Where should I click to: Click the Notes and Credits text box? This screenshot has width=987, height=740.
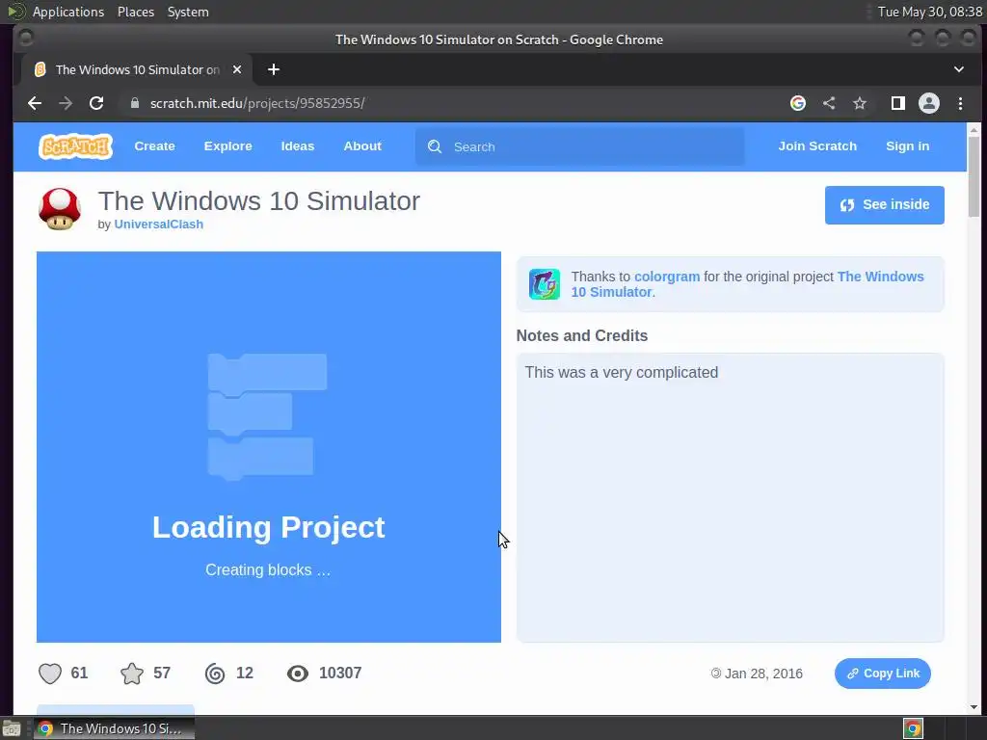point(731,497)
